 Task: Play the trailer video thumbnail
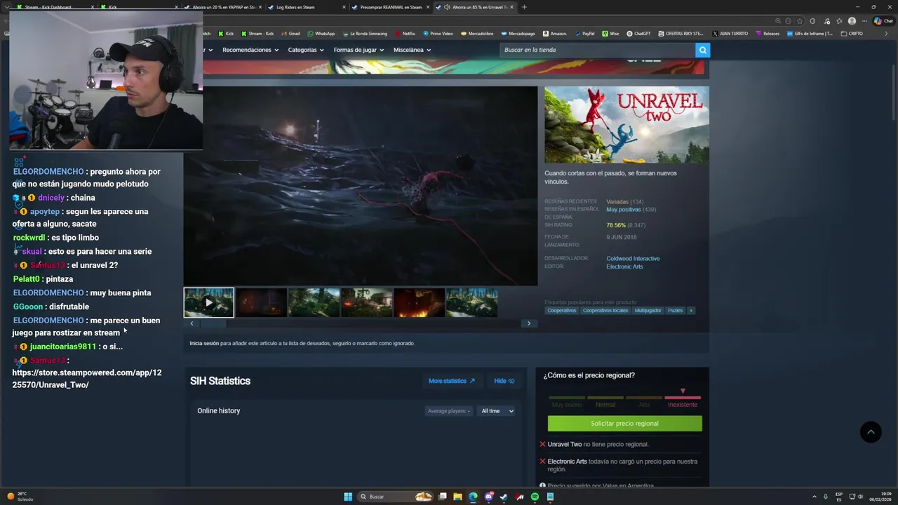209,303
